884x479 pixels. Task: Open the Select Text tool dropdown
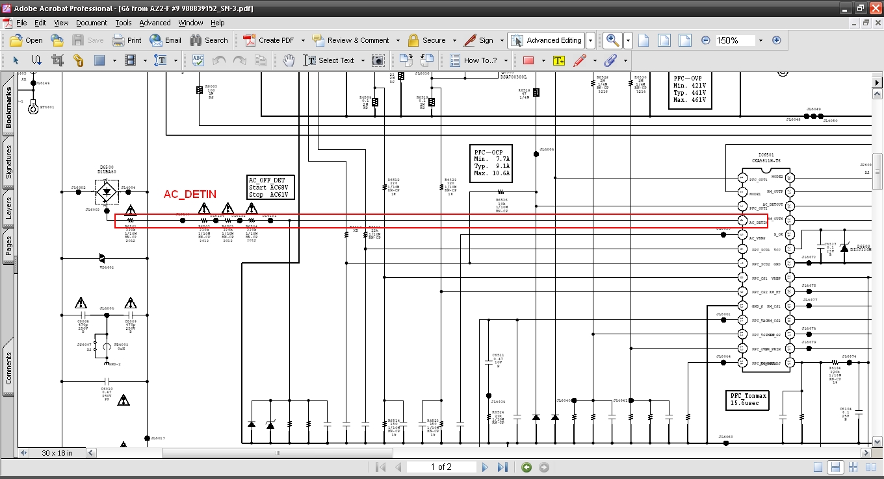click(x=363, y=60)
